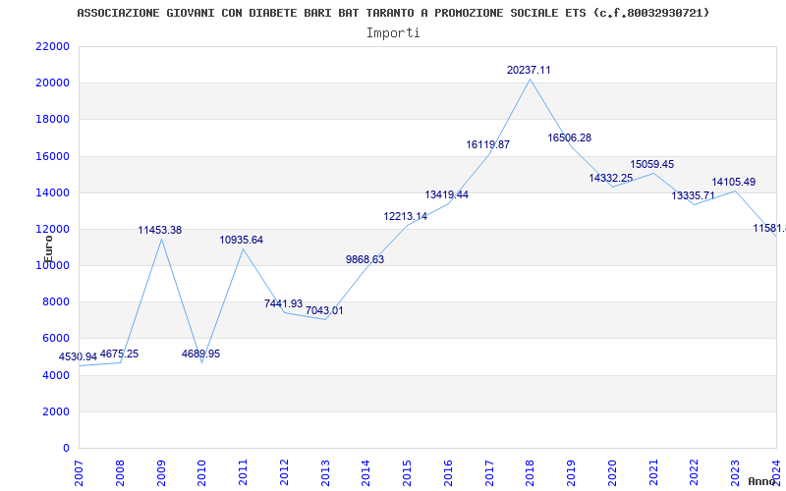
Task: Click data label 4689.95
Action: [201, 355]
